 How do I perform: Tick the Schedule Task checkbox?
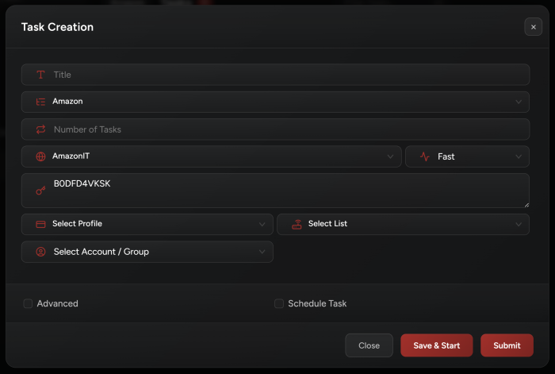[279, 303]
